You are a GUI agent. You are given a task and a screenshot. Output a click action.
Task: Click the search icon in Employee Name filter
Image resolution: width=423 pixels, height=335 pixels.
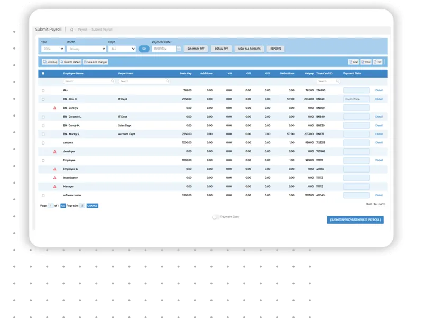point(112,82)
